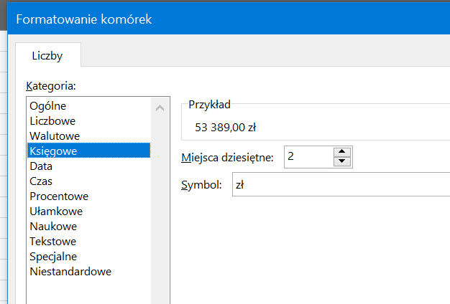This screenshot has width=450, height=304.
Task: Click the category list scroll-up arrow
Action: [160, 108]
